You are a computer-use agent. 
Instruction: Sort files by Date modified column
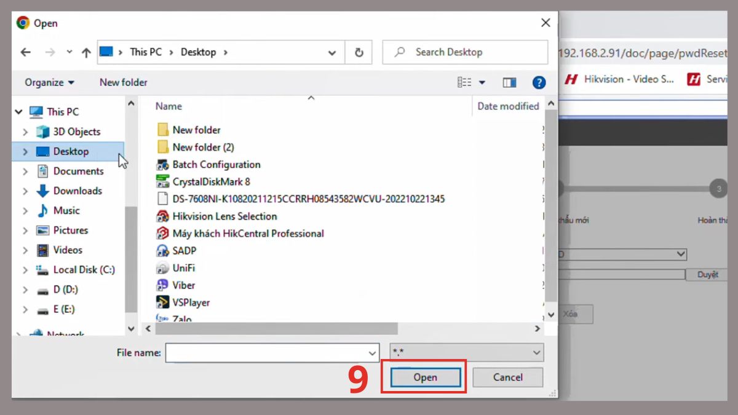508,106
